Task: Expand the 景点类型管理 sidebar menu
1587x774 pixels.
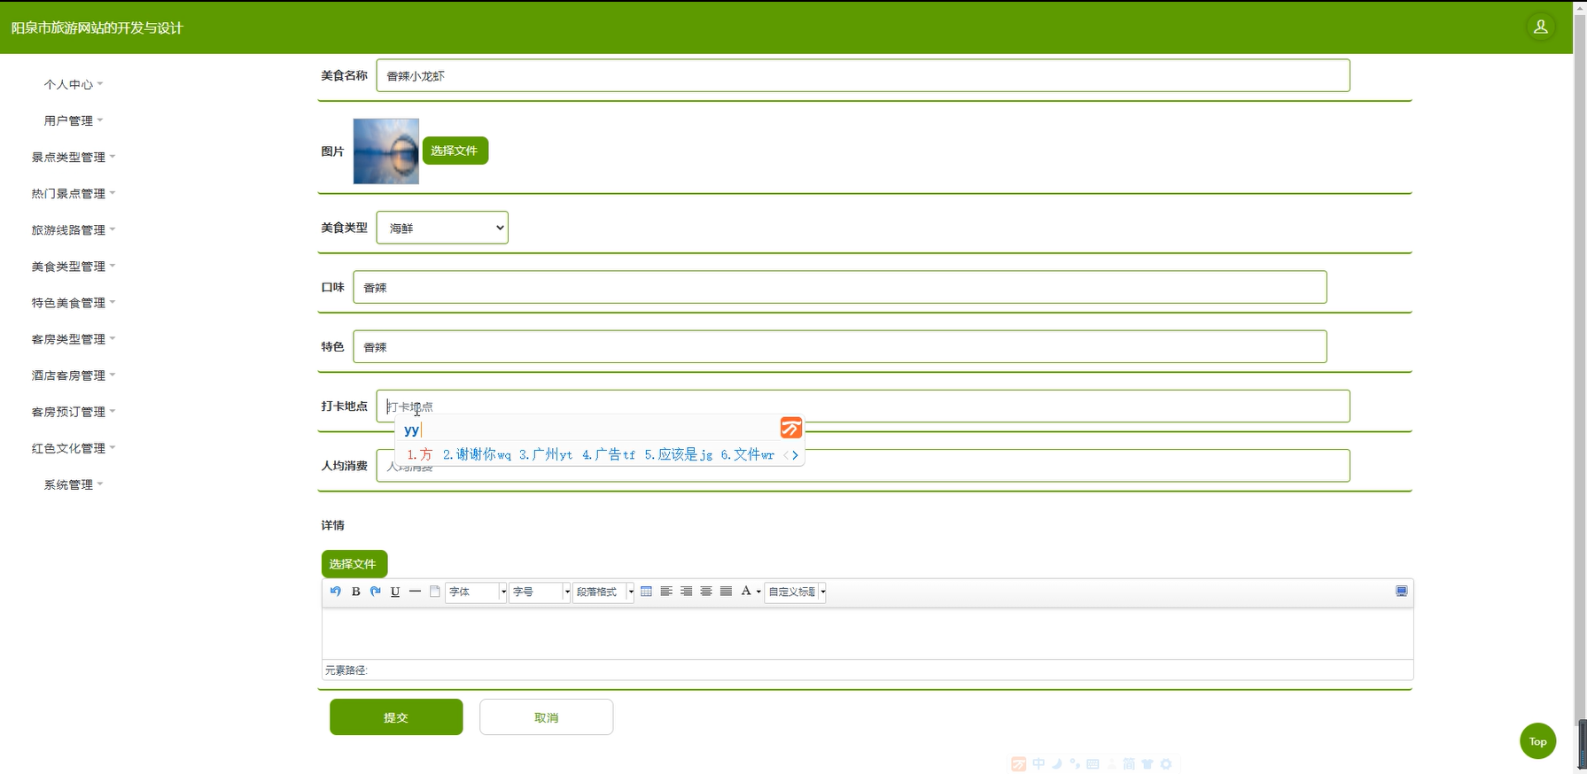Action: click(74, 157)
